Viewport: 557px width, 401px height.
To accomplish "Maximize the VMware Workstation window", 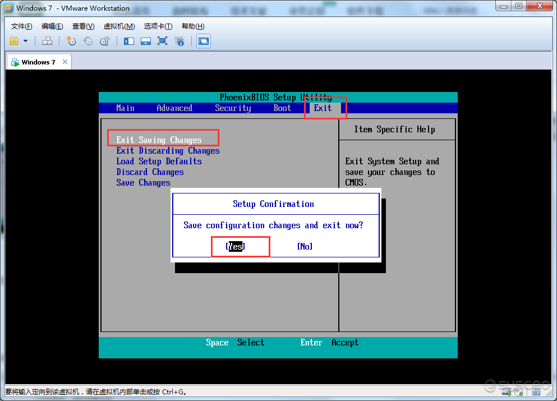I will (519, 6).
